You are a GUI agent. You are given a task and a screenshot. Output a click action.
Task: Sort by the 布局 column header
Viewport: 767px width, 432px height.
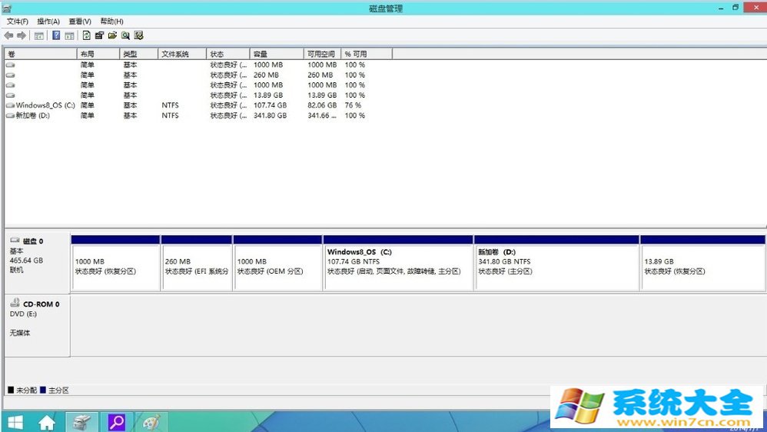pyautogui.click(x=98, y=54)
